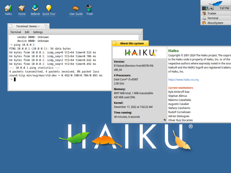
Task: Open the Edit menu in Terminal window
Action: (27, 32)
